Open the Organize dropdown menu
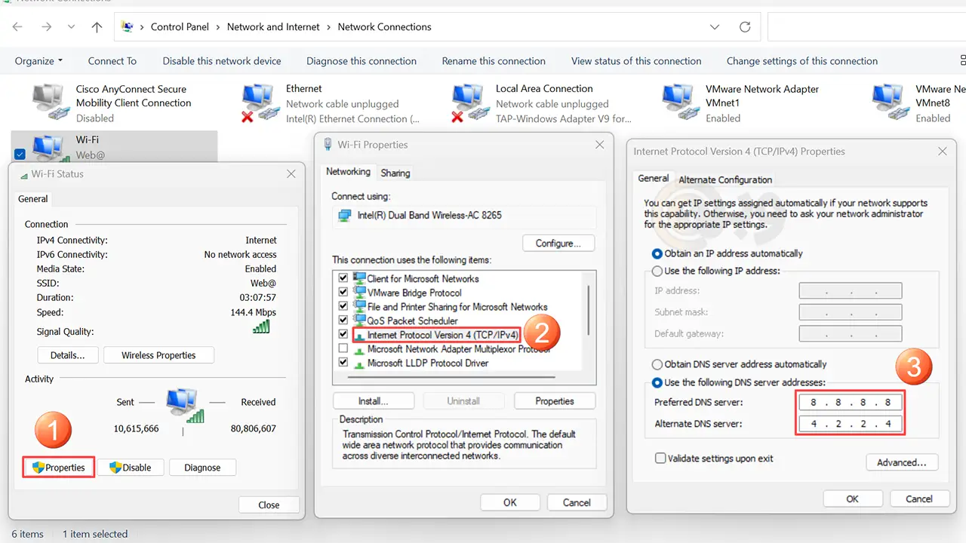Image resolution: width=966 pixels, height=543 pixels. 38,61
